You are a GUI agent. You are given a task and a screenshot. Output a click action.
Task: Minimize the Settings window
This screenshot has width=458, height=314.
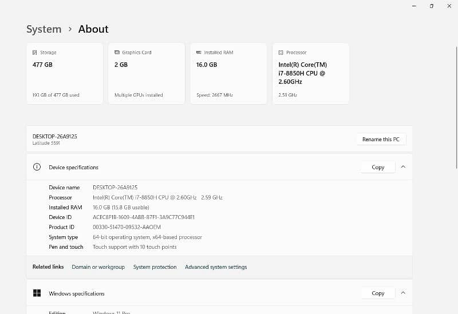point(414,6)
